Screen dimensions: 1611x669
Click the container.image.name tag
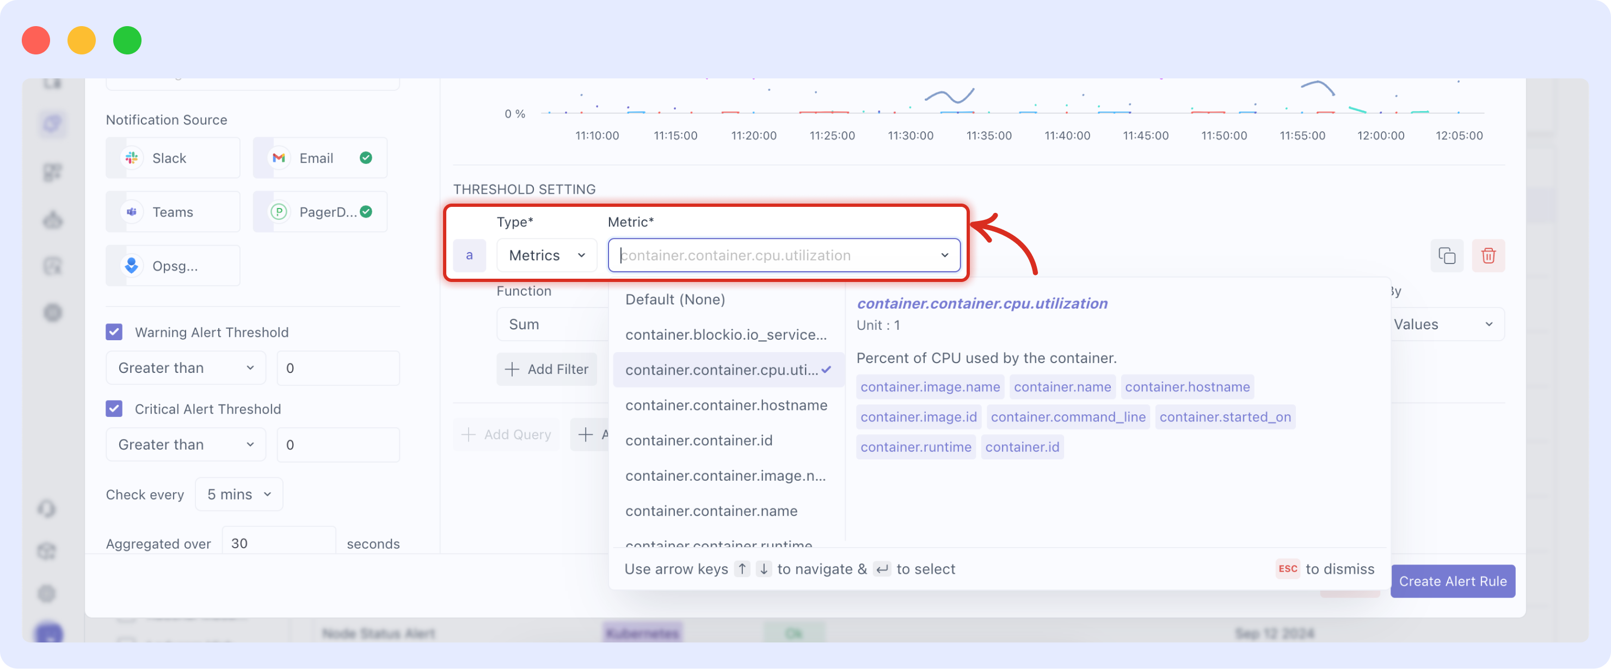click(930, 387)
